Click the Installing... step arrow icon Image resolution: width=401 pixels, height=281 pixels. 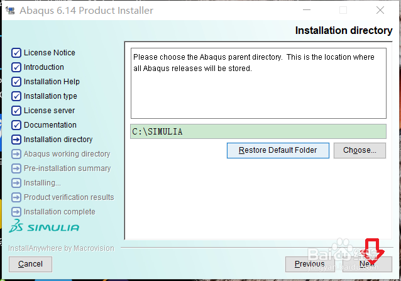tap(16, 183)
